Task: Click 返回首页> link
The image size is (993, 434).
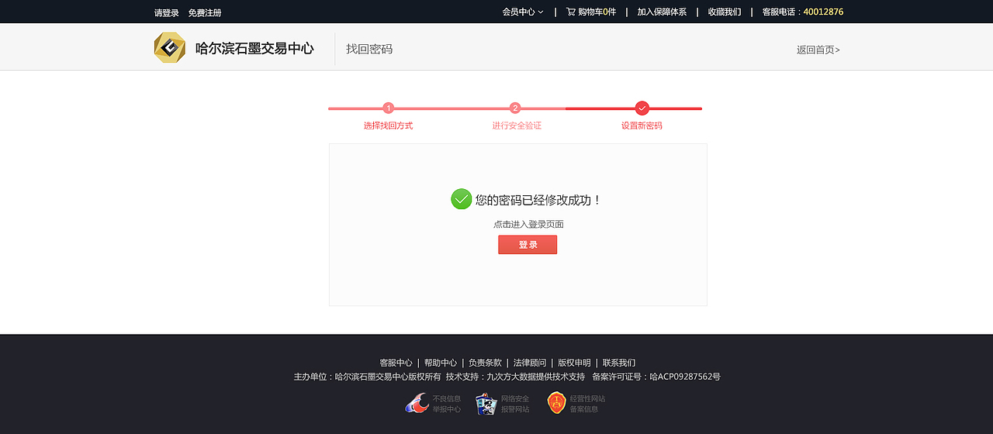Action: pyautogui.click(x=818, y=50)
